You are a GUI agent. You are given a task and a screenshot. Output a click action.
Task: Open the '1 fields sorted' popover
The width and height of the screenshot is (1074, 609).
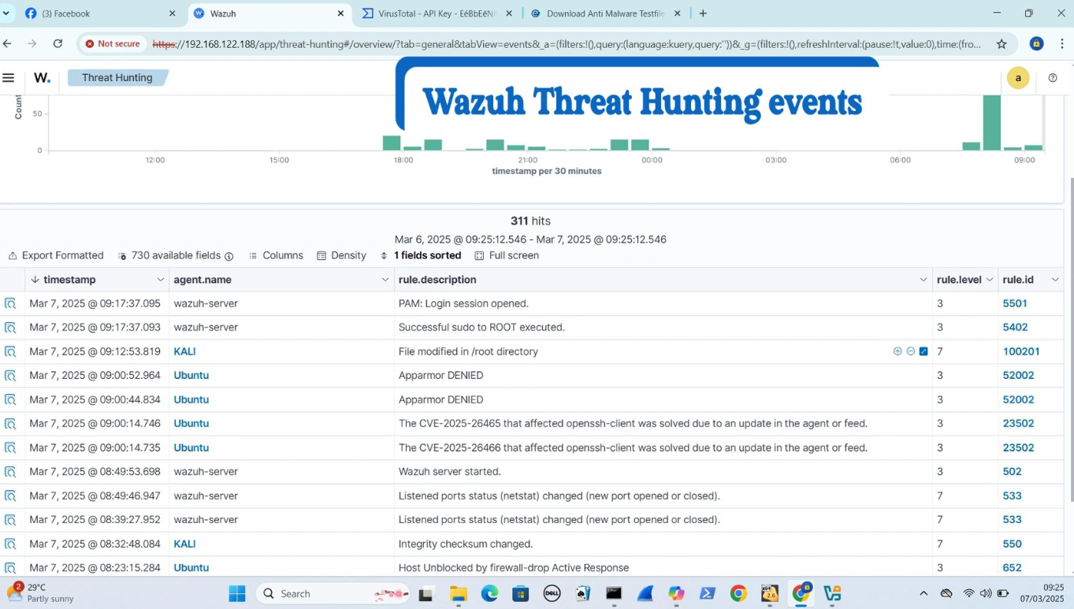point(421,255)
